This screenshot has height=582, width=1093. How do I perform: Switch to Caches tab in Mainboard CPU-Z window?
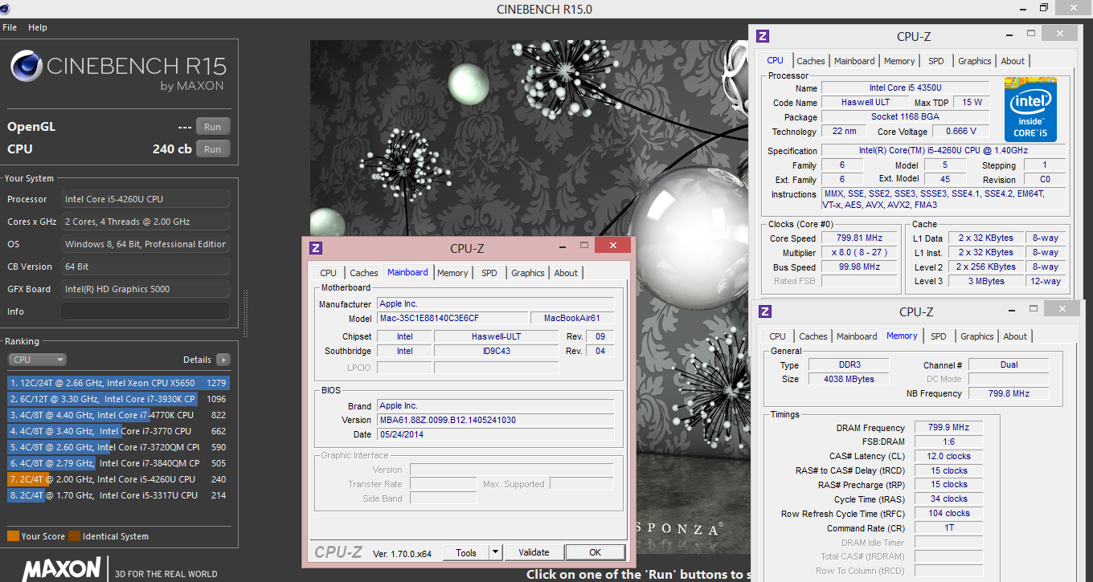tap(364, 273)
